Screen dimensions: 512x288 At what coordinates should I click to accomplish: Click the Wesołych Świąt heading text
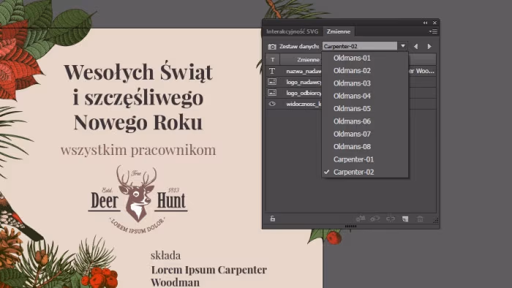[138, 72]
